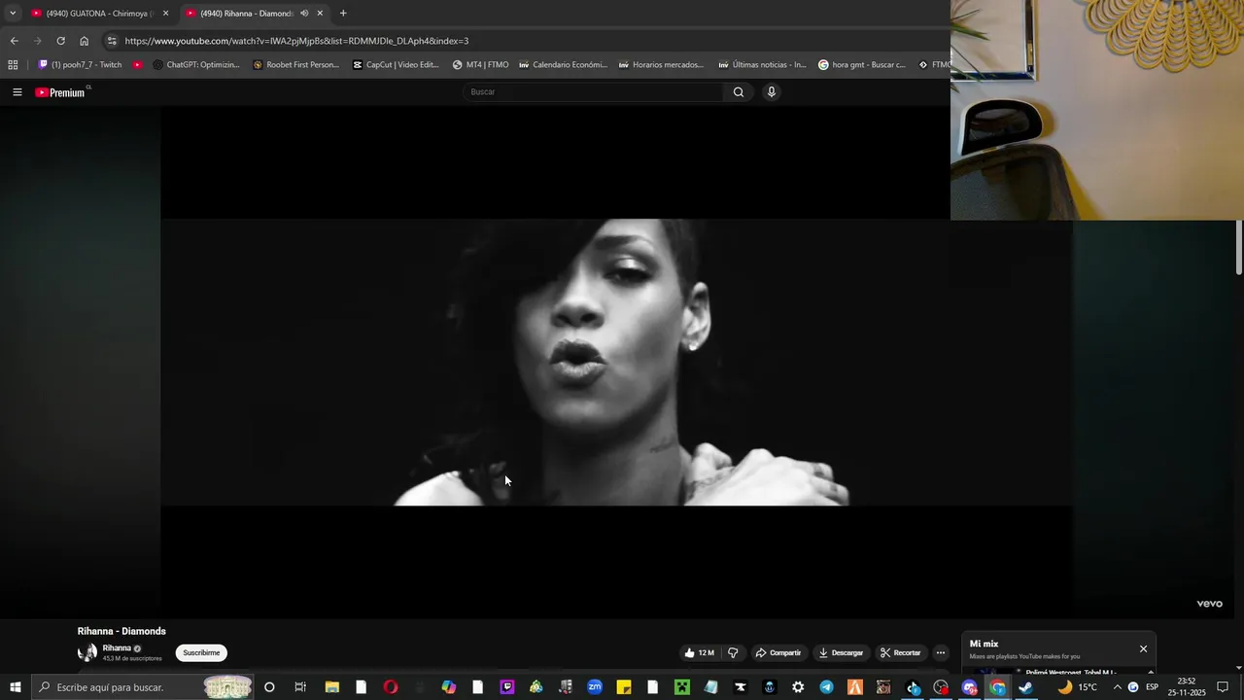Image resolution: width=1244 pixels, height=700 pixels.
Task: Open Minecraft creeper icon on taskbar
Action: tap(681, 687)
